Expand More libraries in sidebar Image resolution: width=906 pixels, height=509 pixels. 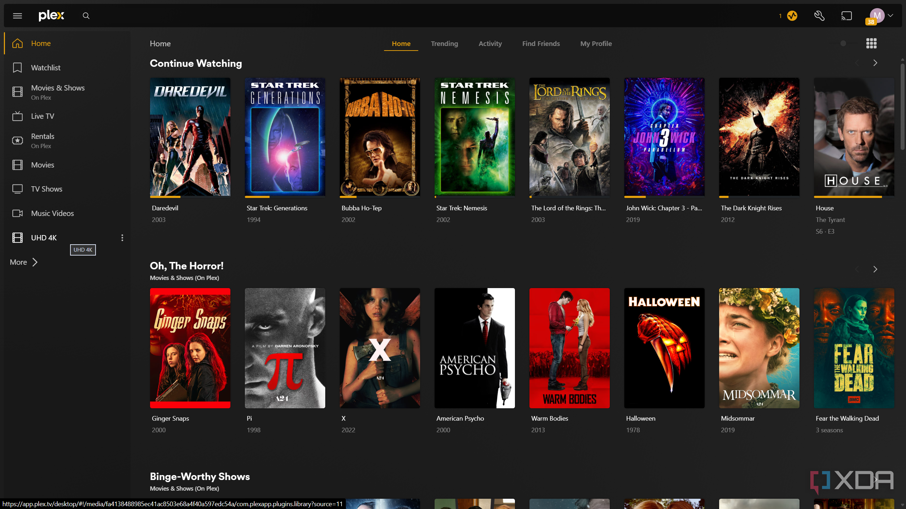point(23,262)
